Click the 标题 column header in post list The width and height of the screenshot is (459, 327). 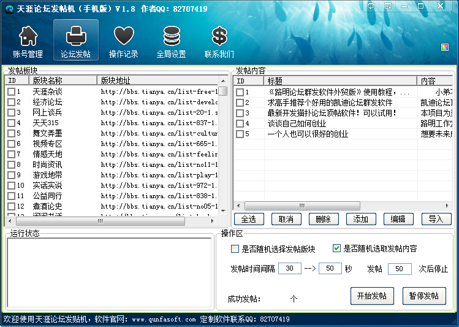coord(340,81)
